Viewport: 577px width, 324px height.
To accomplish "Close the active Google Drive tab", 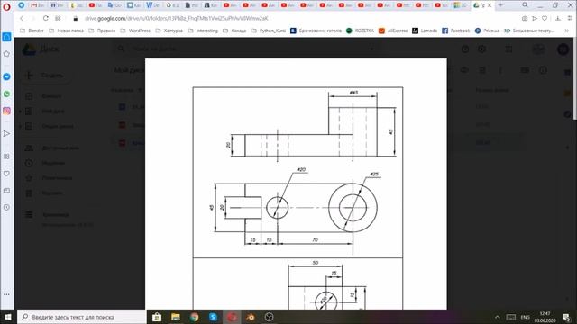I will click(x=490, y=5).
